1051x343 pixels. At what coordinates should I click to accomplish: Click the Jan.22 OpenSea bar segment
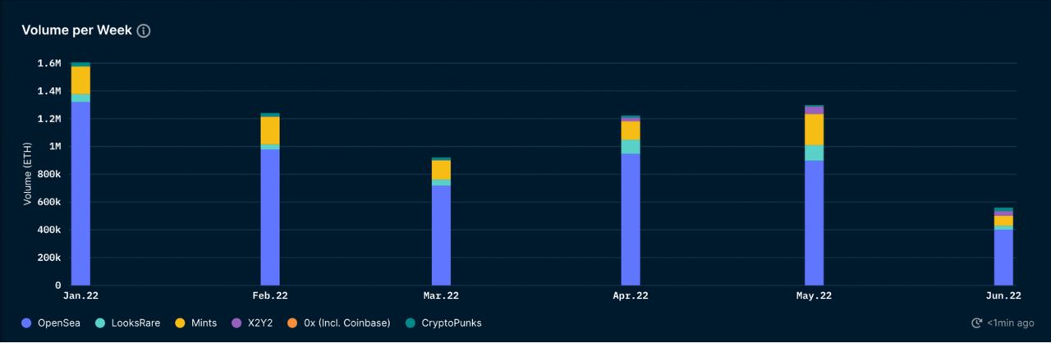[80, 193]
